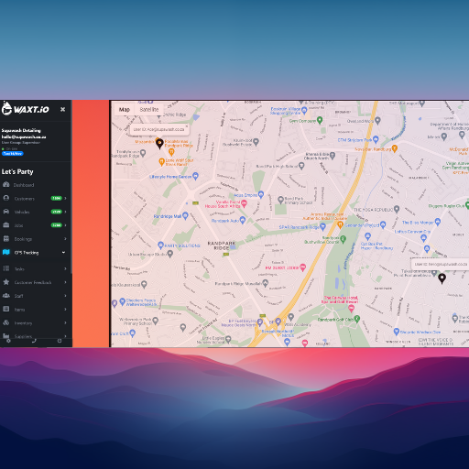Click the Aqua Empire map pin
This screenshot has height=469, width=469.
(x=261, y=194)
